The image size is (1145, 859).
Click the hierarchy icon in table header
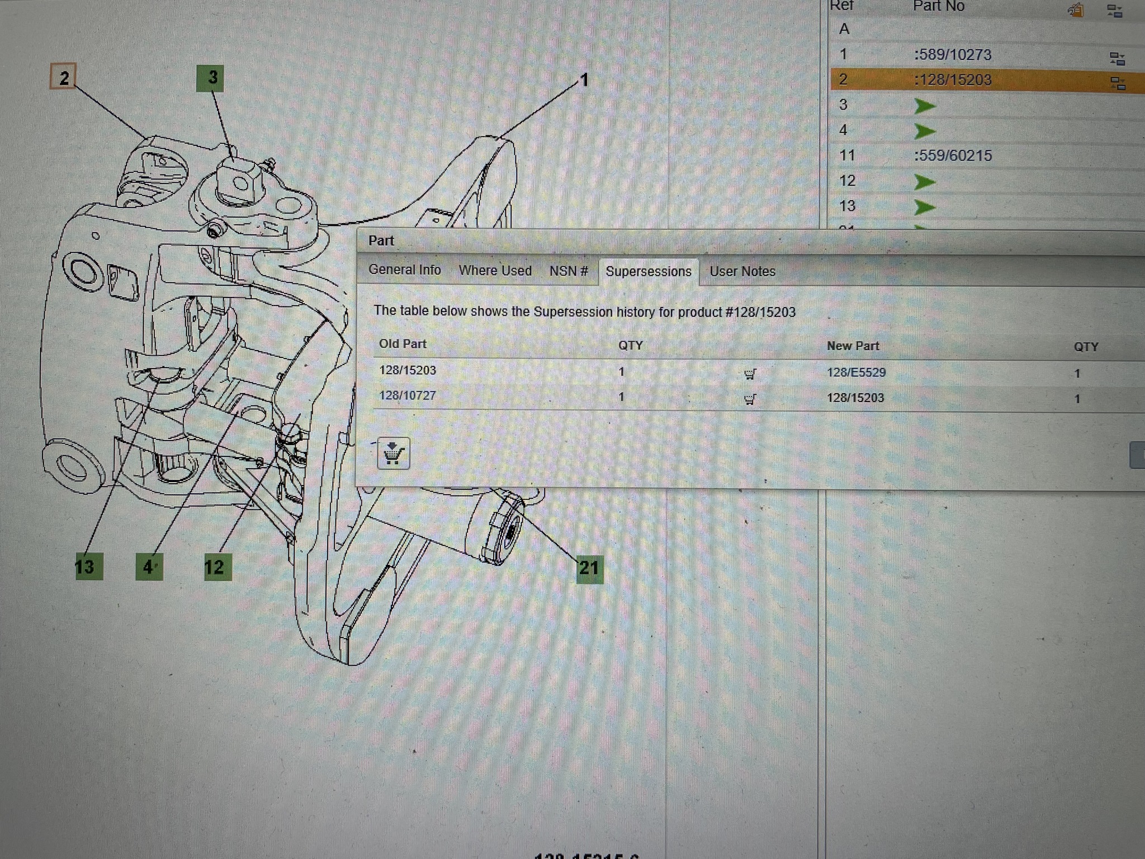tap(1114, 11)
